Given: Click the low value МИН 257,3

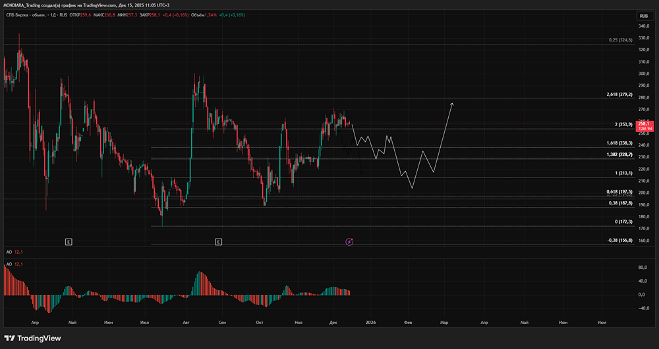Looking at the screenshot, I should [127, 15].
